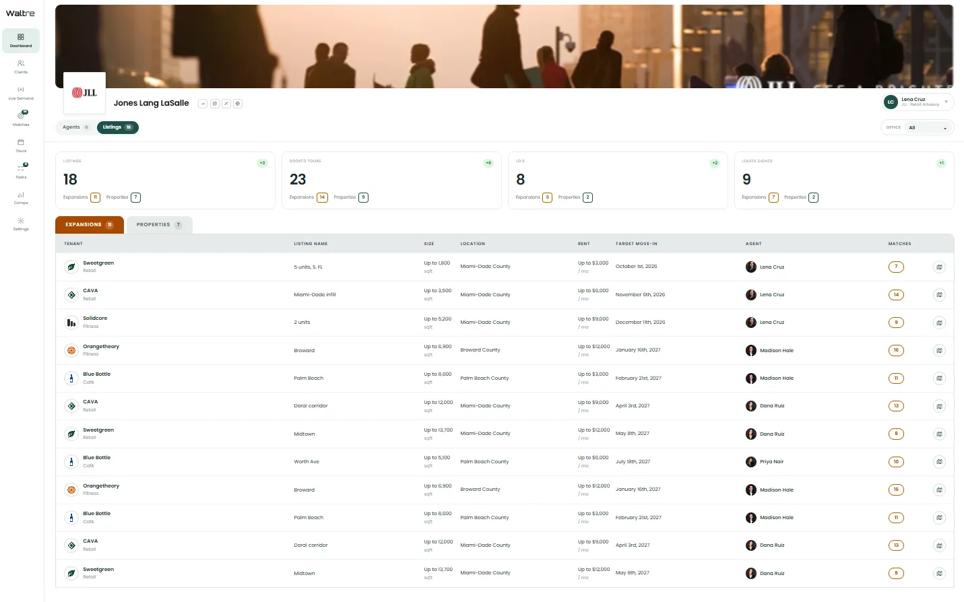Open Jones Lang LaSalle's X (Twitter) icon
The width and height of the screenshot is (964, 602).
[226, 104]
